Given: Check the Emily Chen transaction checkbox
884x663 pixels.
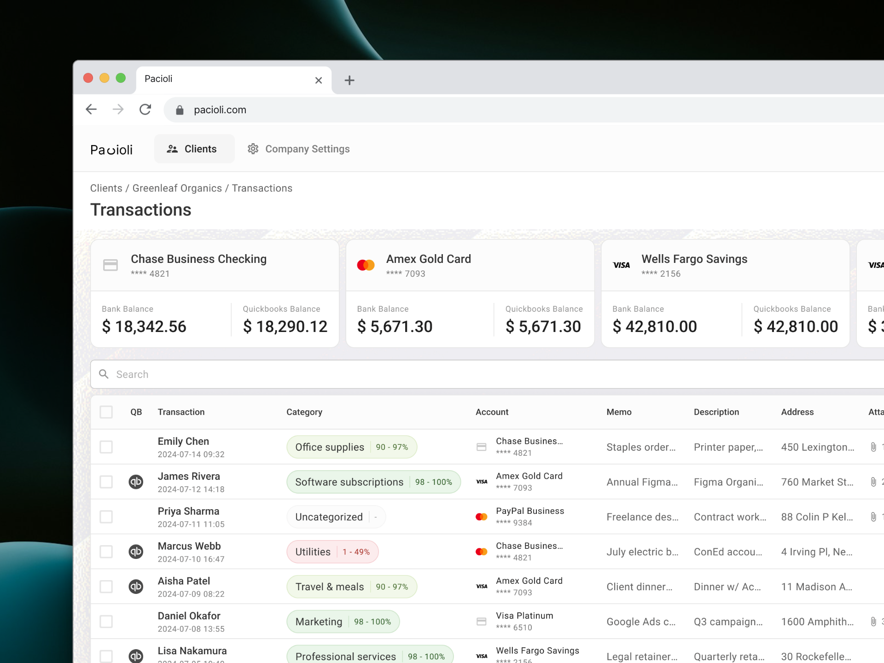Looking at the screenshot, I should pos(106,447).
